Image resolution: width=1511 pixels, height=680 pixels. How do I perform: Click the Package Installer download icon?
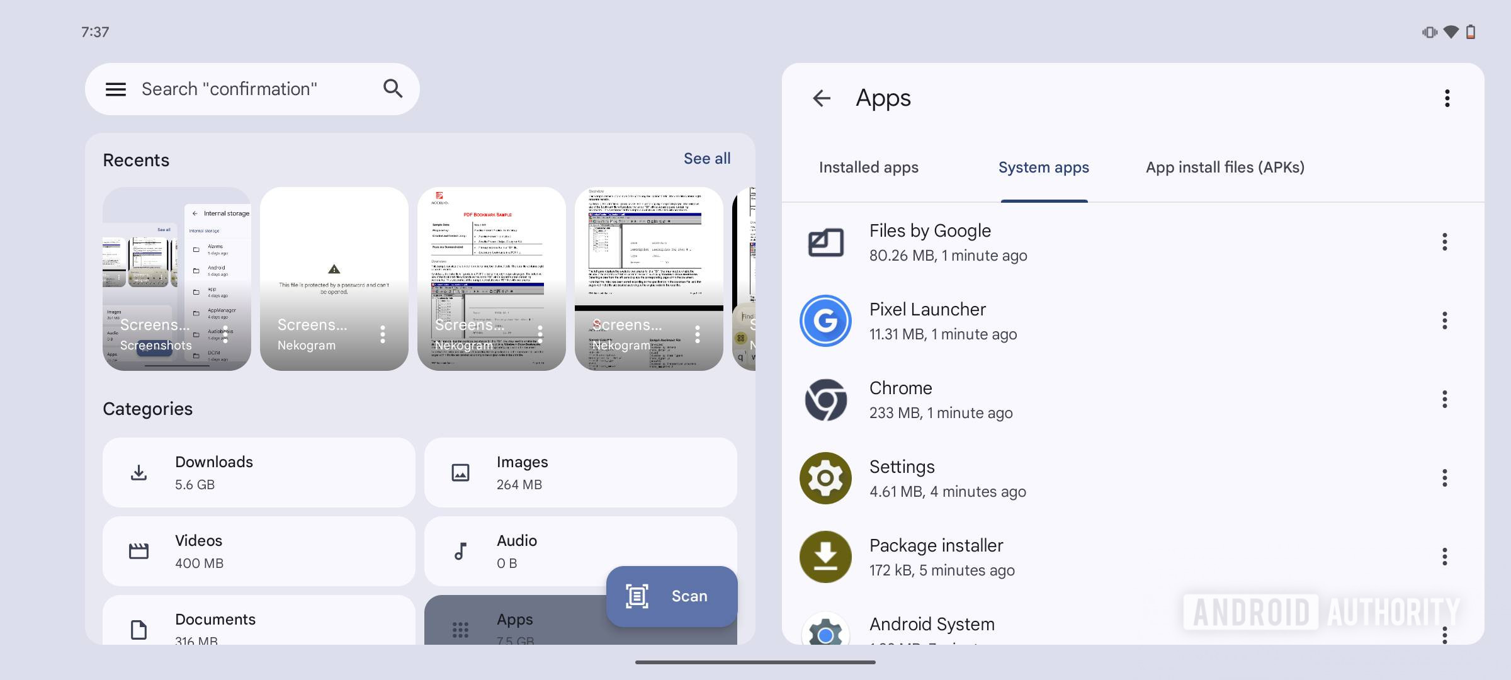825,556
